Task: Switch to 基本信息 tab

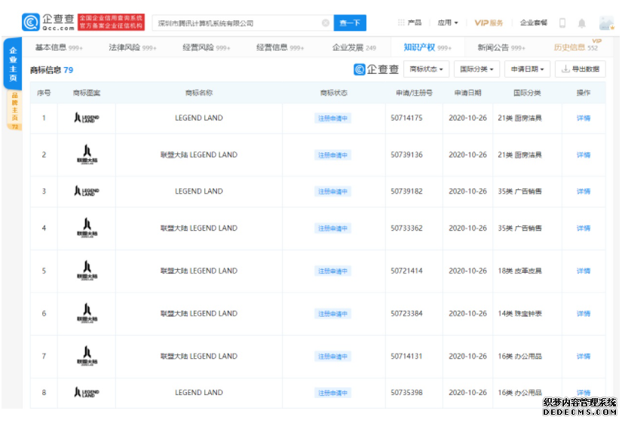Action: 59,48
